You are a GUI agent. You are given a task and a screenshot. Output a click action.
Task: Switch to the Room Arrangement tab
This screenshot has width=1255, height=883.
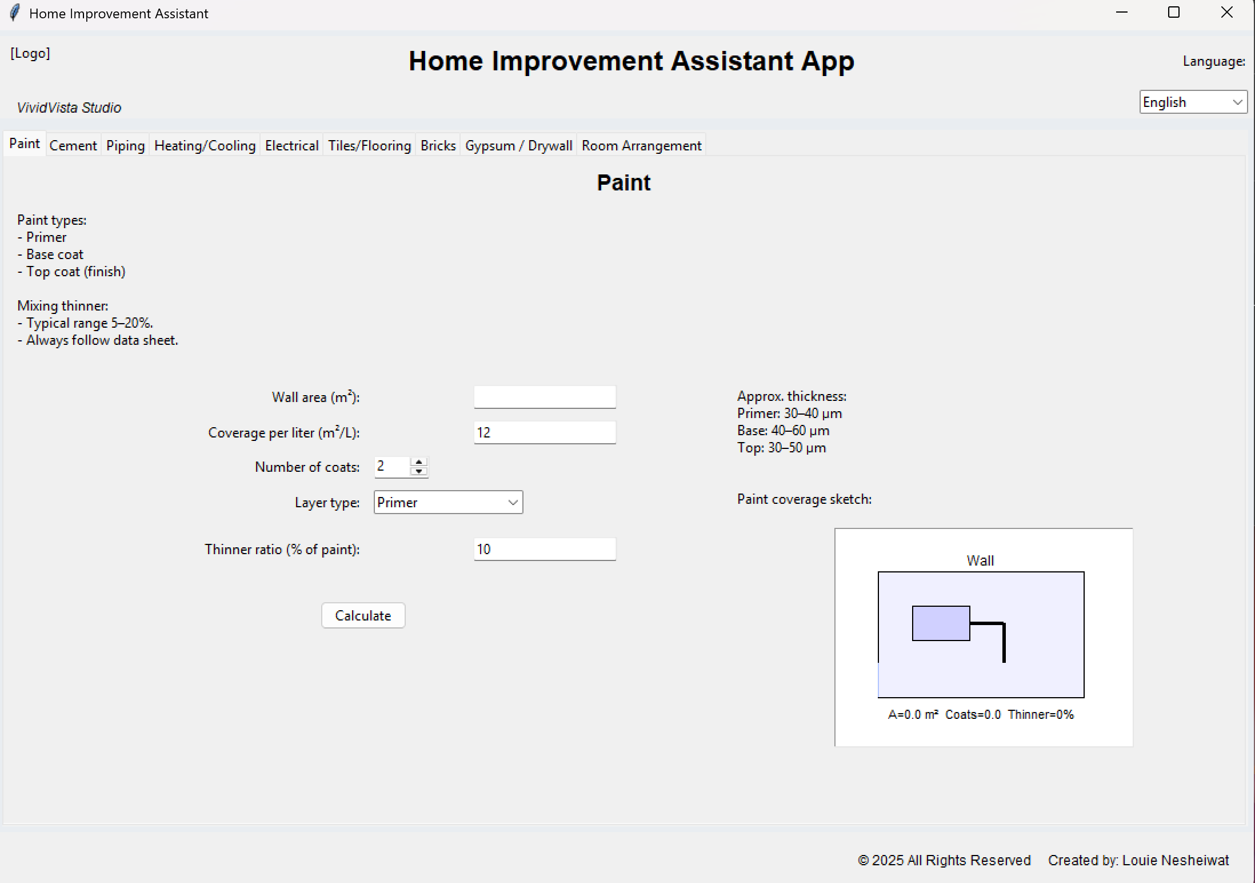(641, 145)
